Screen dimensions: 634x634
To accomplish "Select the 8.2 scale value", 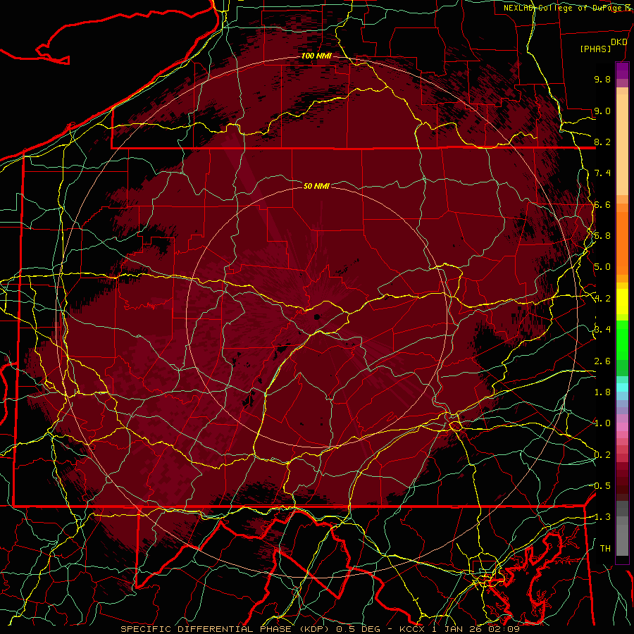I will [602, 142].
